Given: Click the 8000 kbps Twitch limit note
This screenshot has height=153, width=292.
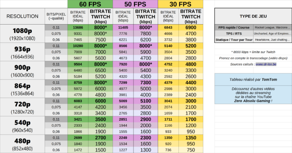Looking at the screenshot, I should pyautogui.click(x=253, y=52).
